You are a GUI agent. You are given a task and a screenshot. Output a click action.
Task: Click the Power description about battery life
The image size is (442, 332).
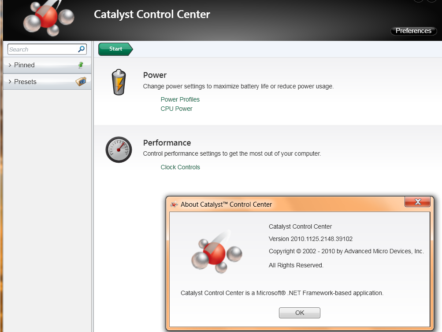(x=238, y=86)
